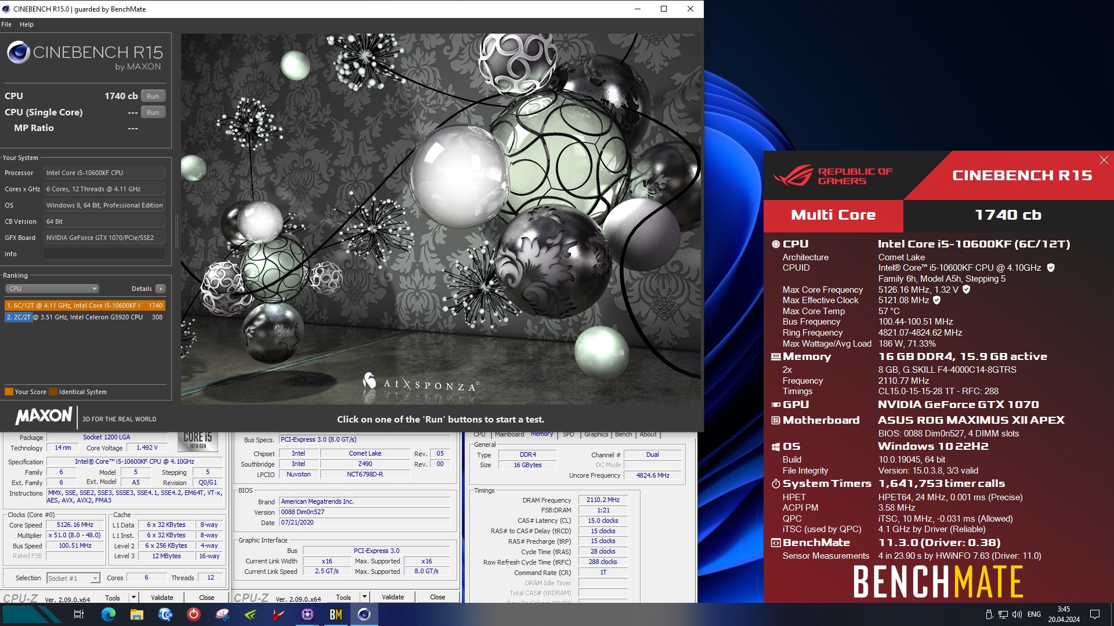Switch to CPU-Z via its taskbar icon

click(307, 614)
